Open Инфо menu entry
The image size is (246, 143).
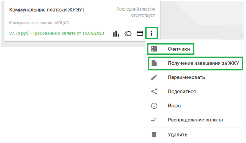(x=174, y=106)
